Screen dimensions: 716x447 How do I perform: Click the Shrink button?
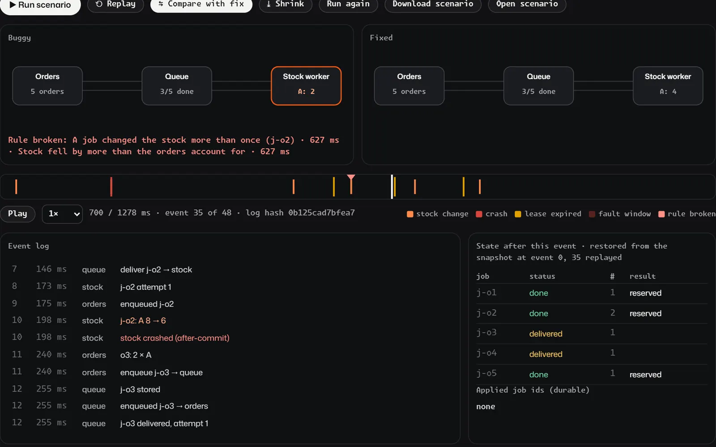285,4
